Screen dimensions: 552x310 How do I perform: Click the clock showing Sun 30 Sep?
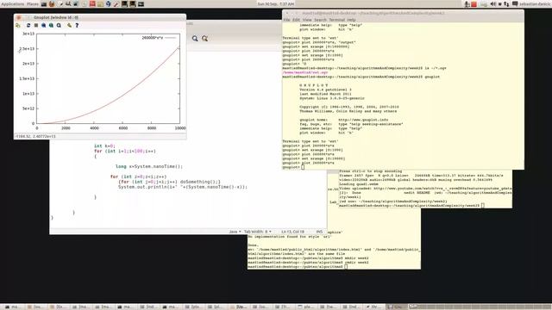pyautogui.click(x=276, y=3)
